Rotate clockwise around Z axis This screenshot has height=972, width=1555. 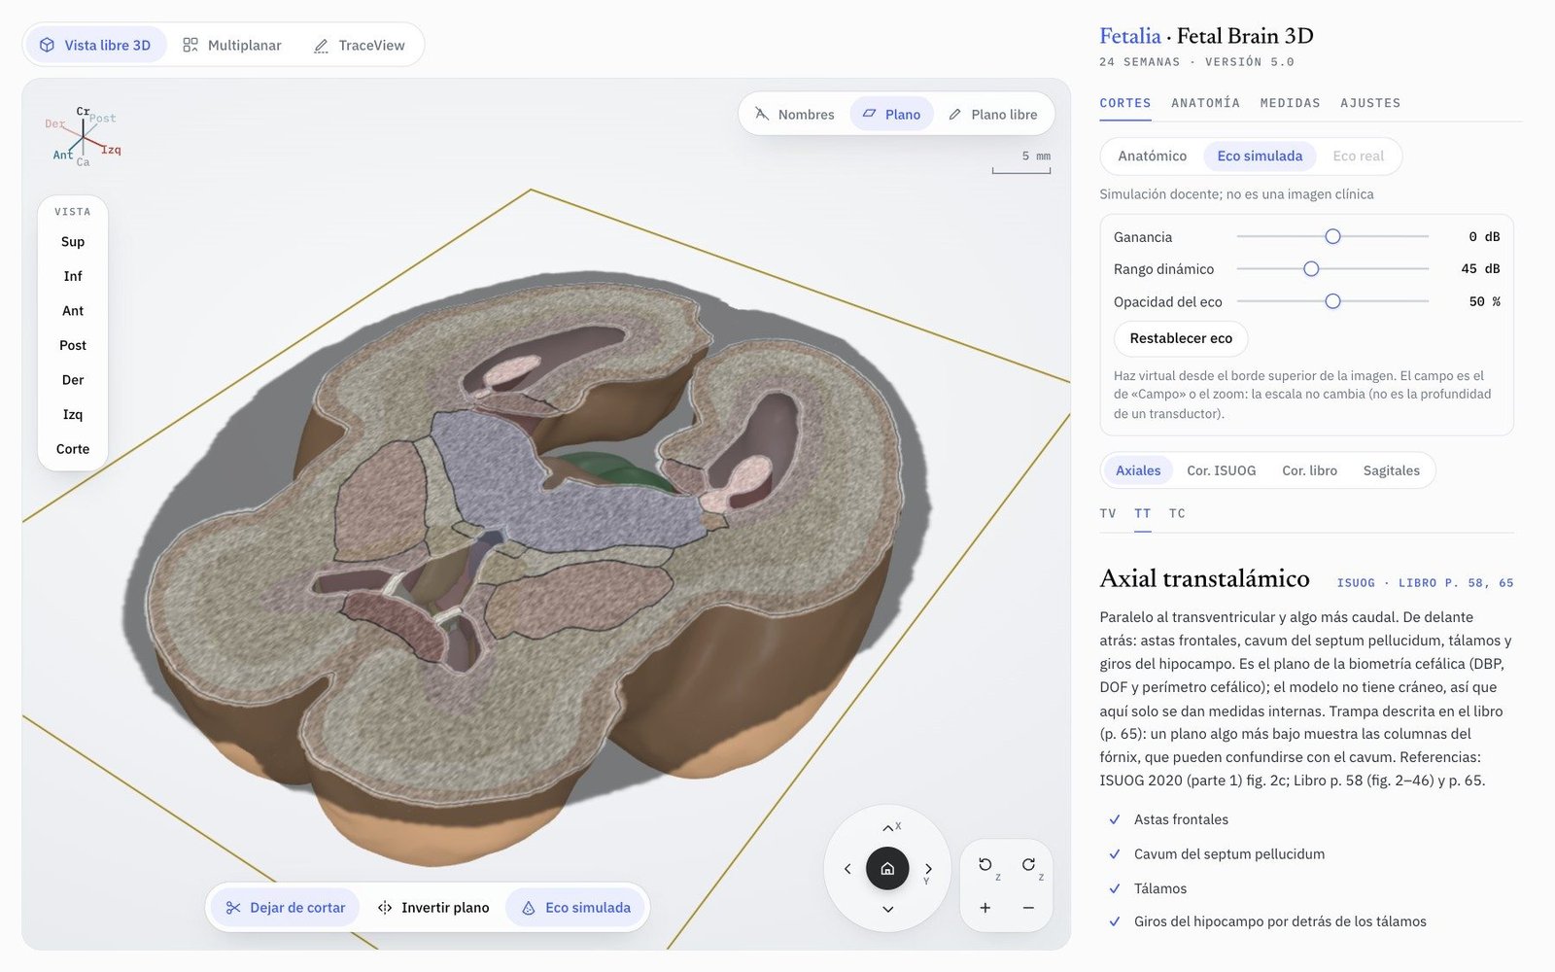[x=1028, y=865]
